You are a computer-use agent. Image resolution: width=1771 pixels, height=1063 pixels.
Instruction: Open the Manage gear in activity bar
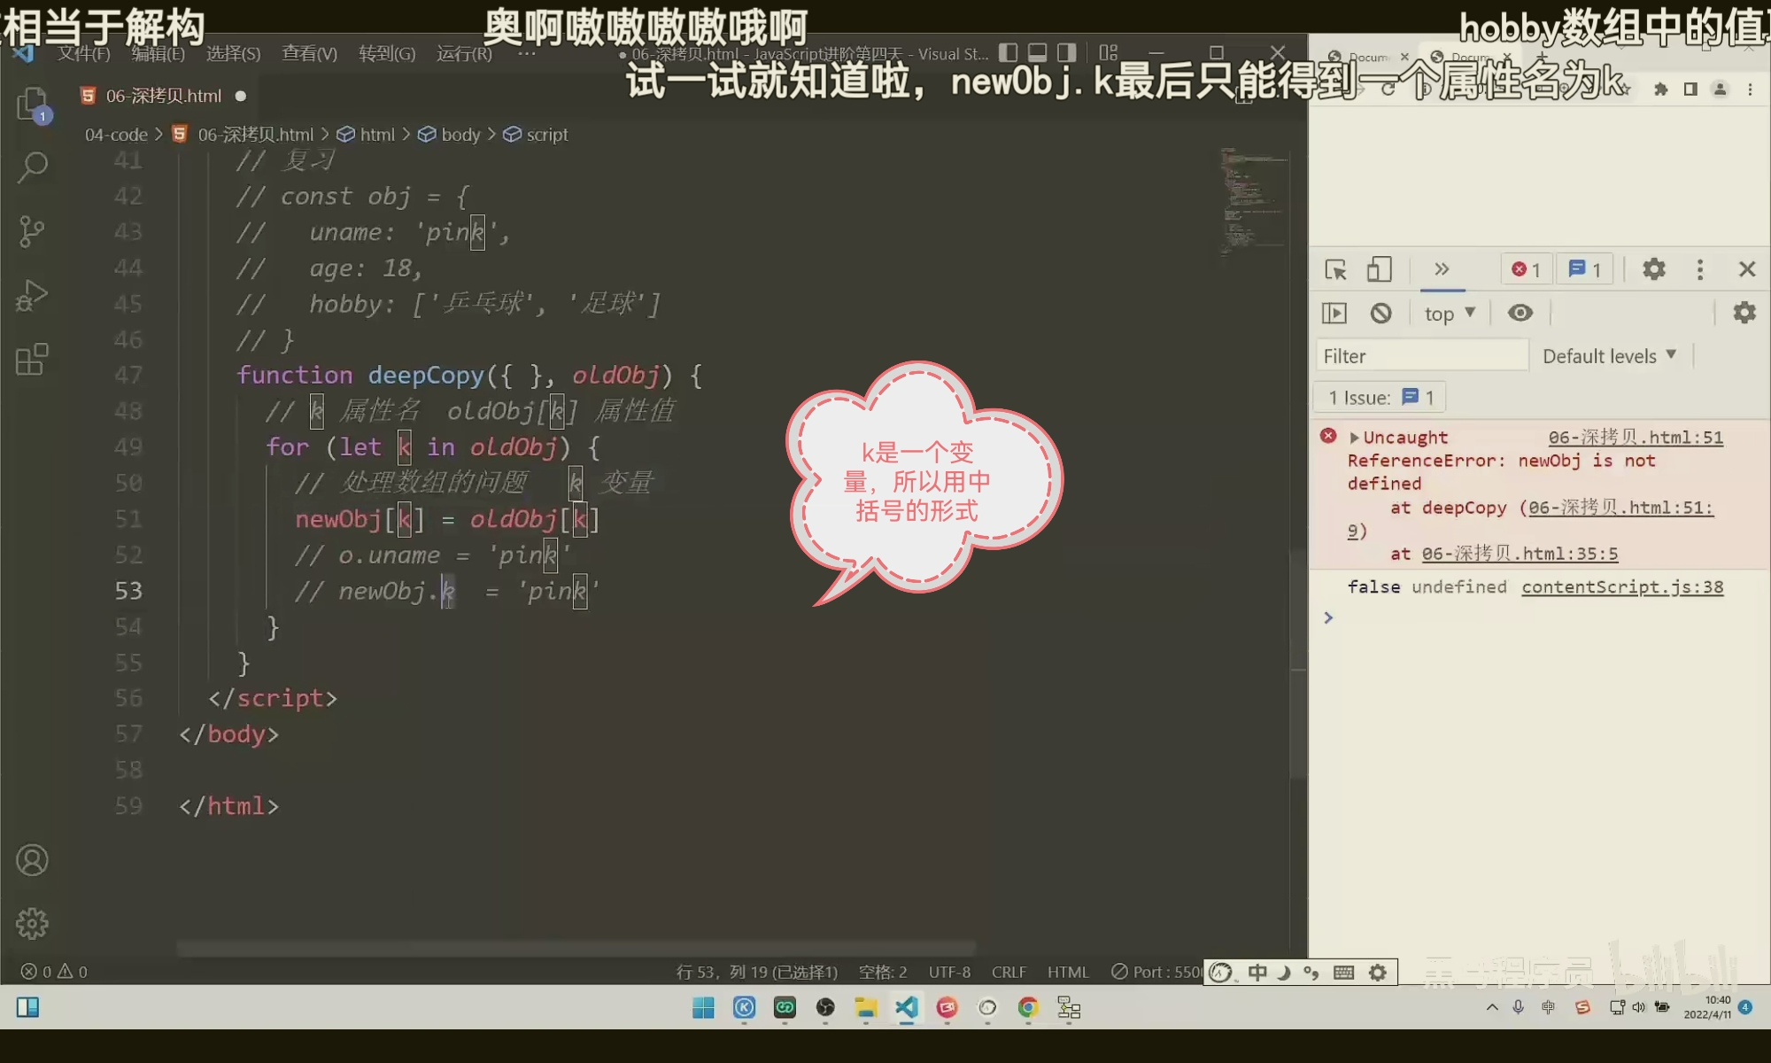click(x=33, y=923)
